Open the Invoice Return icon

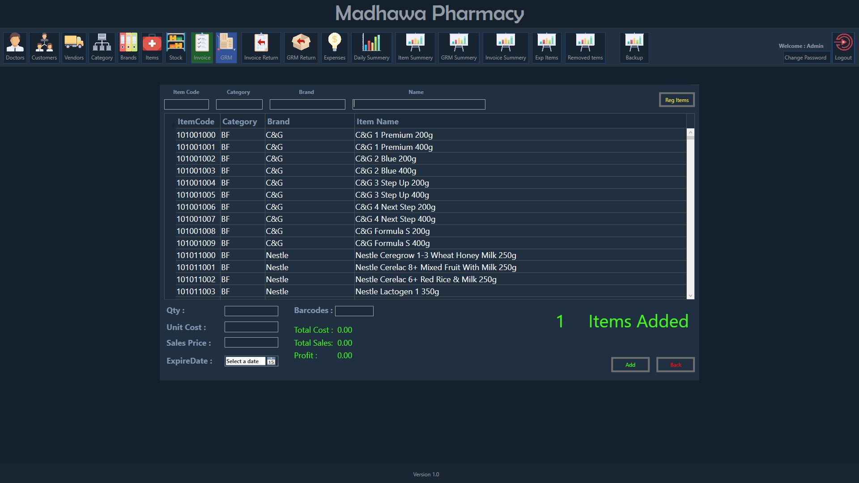[x=261, y=47]
